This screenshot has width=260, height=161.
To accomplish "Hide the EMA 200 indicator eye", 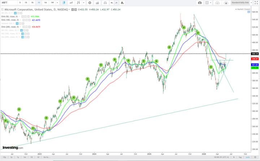I will point(23,27).
